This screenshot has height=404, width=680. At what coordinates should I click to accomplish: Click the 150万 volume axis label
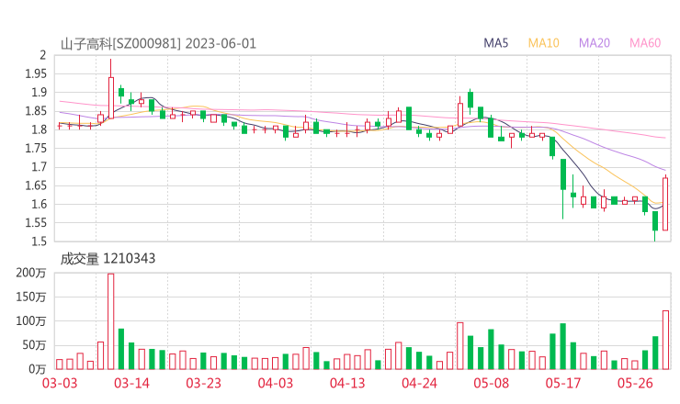31,297
